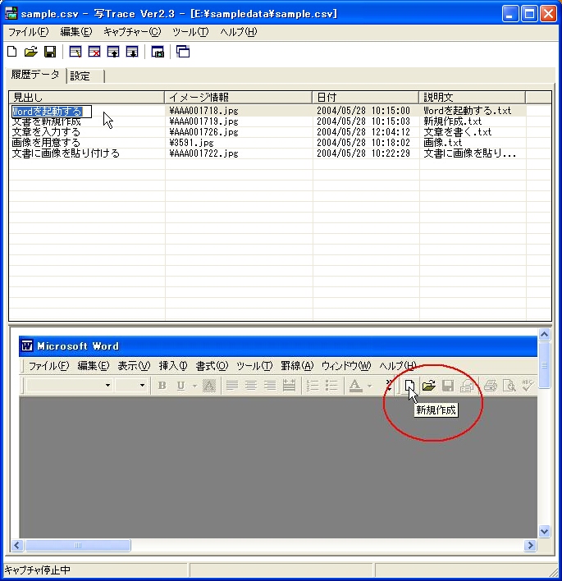Click the イメージ情報 column header
This screenshot has height=581, width=562.
238,98
